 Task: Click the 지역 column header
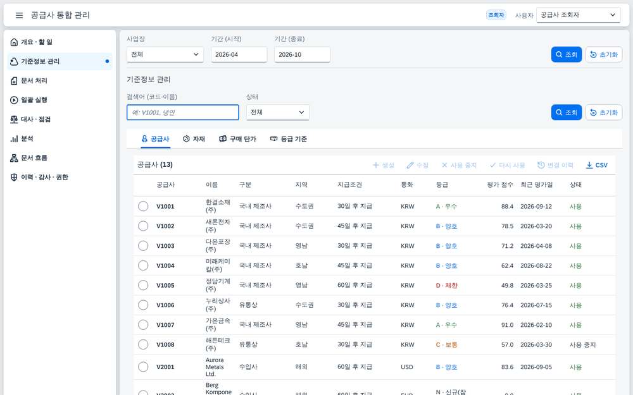301,185
